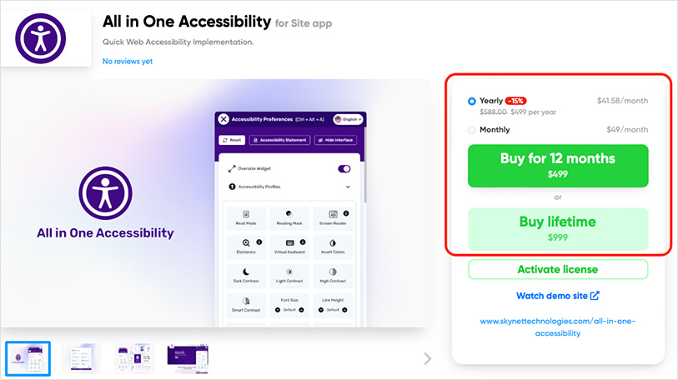This screenshot has width=678, height=380.
Task: Activate the Screen Reader tile
Action: [333, 219]
